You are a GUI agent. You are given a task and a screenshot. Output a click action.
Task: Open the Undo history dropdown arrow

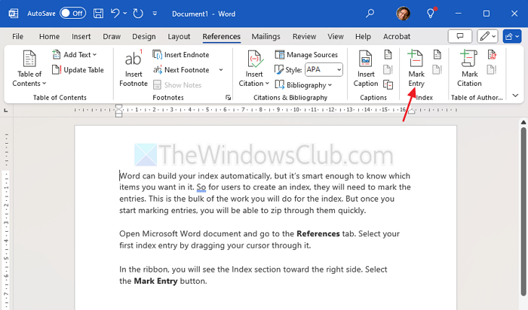coord(125,14)
